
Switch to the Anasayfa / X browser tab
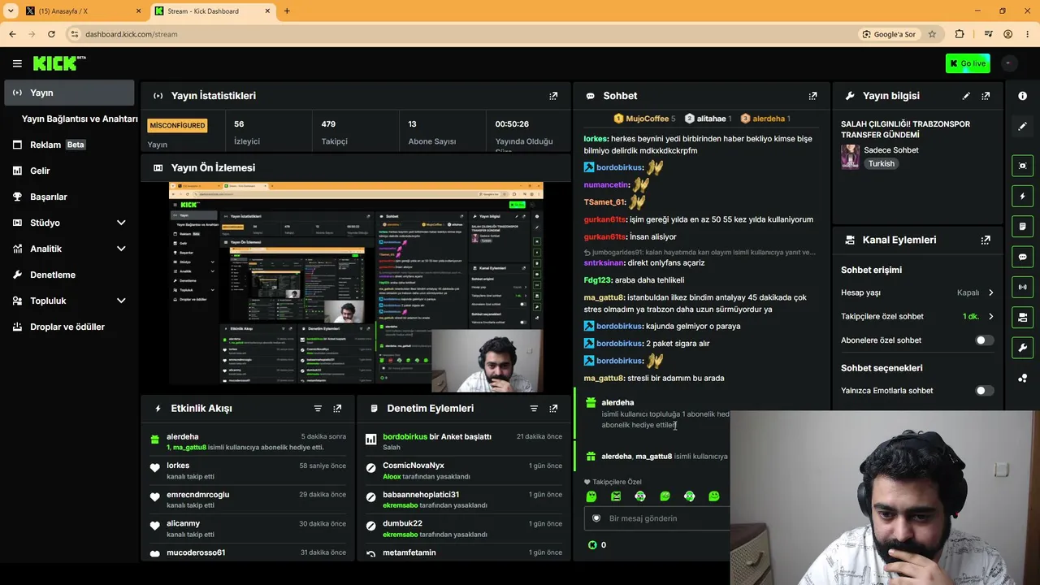tap(84, 11)
